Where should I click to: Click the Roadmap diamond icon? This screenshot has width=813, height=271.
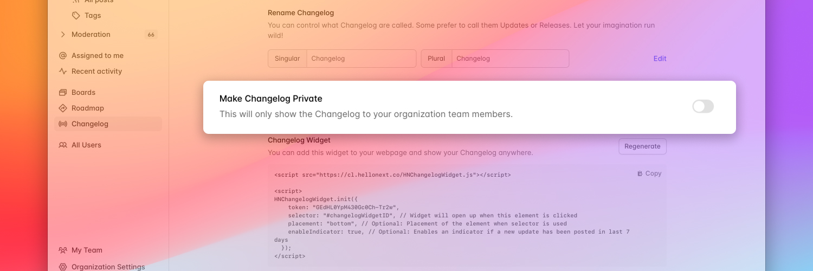tap(63, 108)
